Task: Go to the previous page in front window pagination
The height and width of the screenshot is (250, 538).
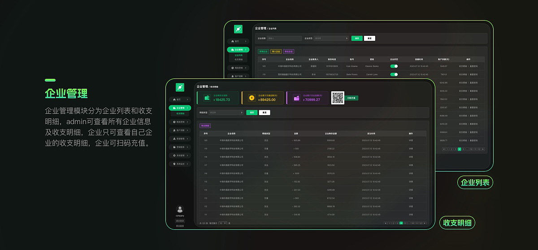Action: coord(386,223)
